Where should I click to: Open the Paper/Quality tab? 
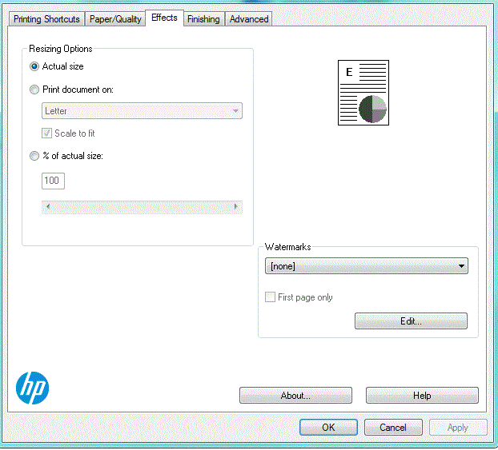click(115, 19)
